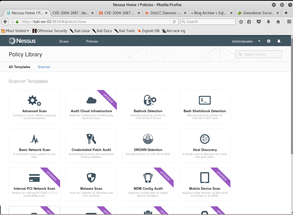Click the Malware Scan shield icon

pyautogui.click(x=91, y=178)
